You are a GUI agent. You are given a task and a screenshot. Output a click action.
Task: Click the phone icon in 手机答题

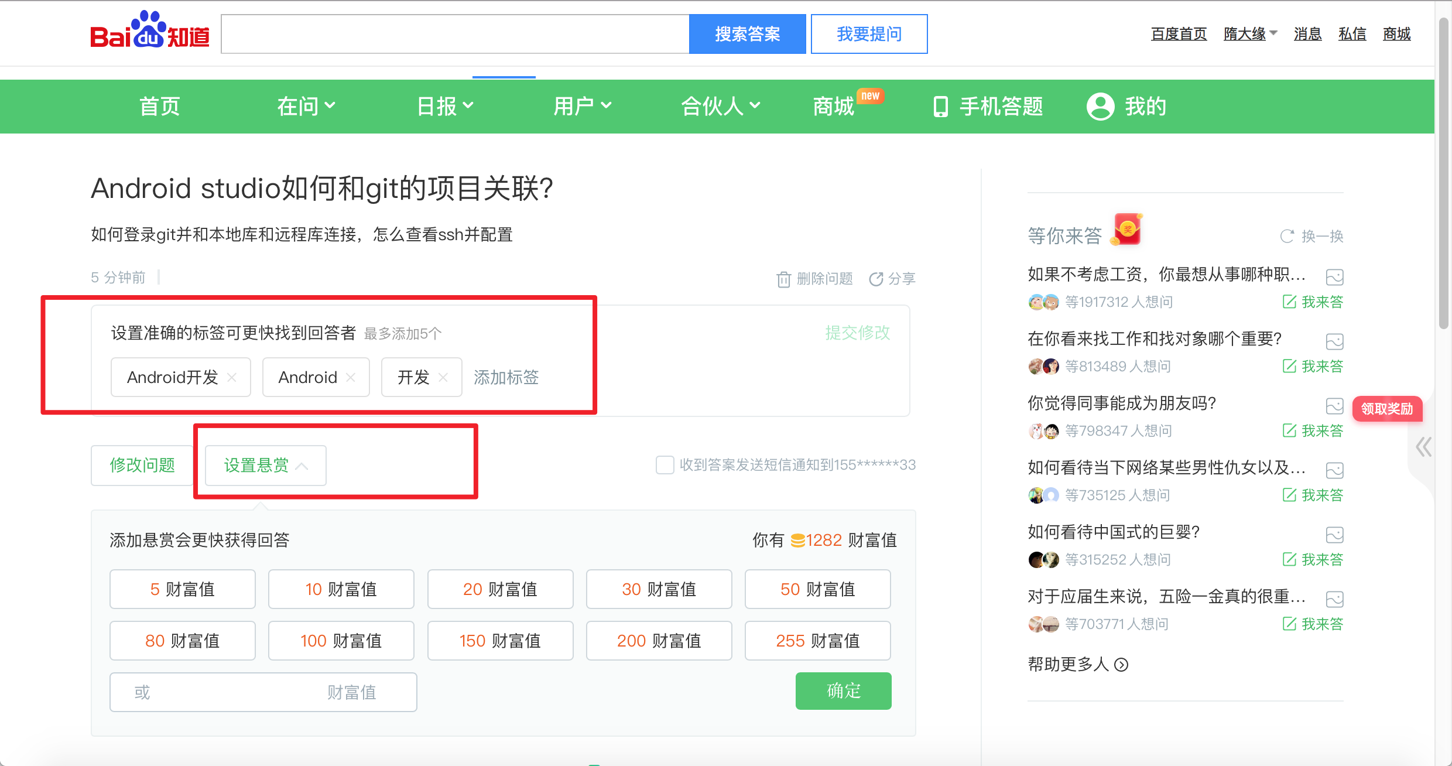(940, 106)
